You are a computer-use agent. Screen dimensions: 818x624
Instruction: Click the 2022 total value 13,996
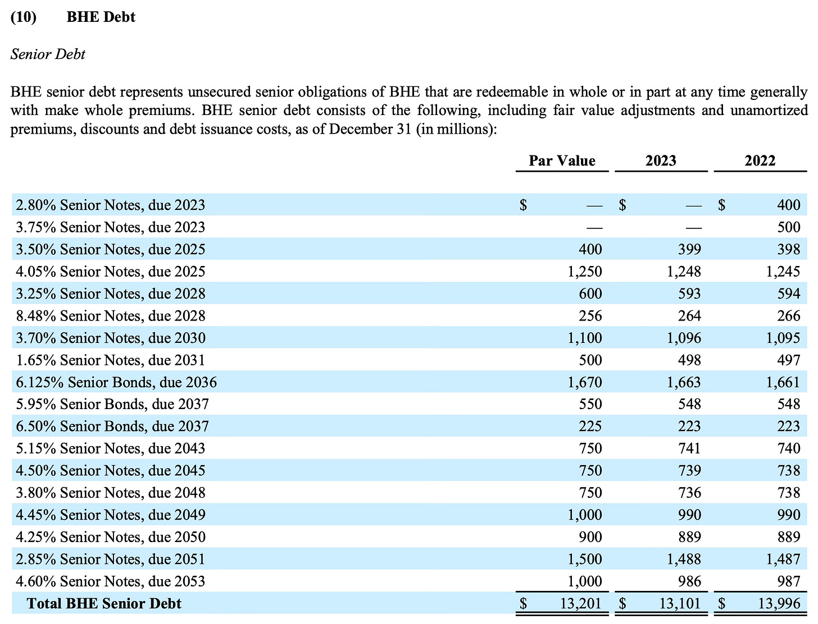click(779, 604)
